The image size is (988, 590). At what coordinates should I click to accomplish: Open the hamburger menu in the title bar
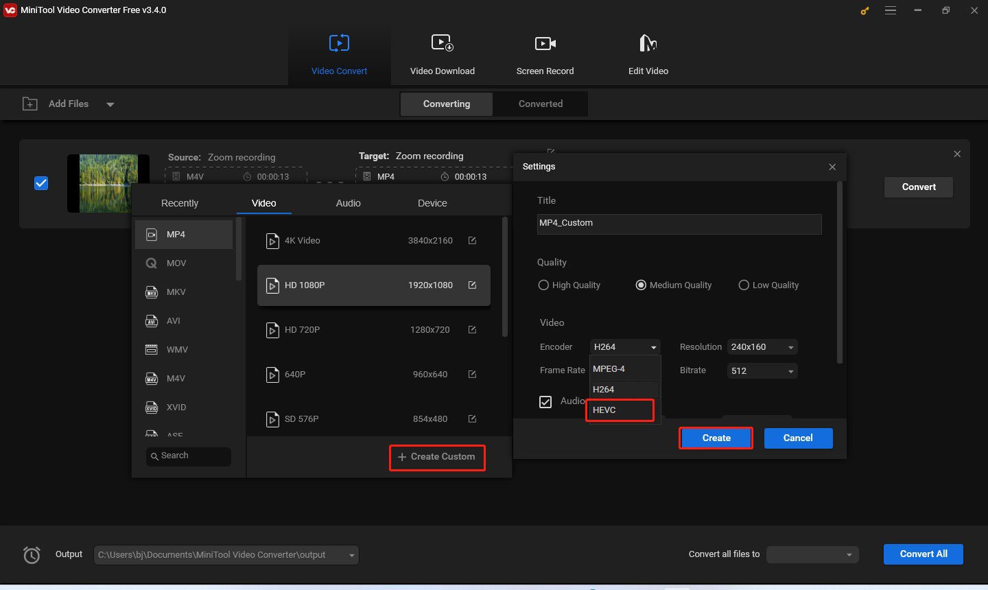pos(891,10)
